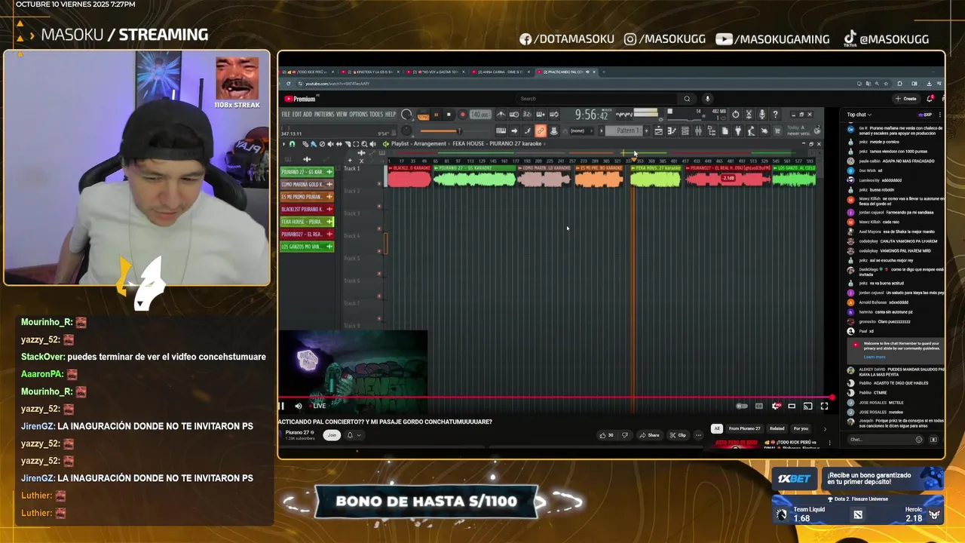Open the Browser view icon

pos(712,131)
